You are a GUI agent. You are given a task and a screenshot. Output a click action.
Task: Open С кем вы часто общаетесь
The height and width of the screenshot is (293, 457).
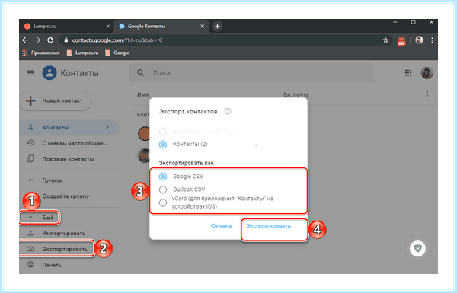click(x=69, y=143)
